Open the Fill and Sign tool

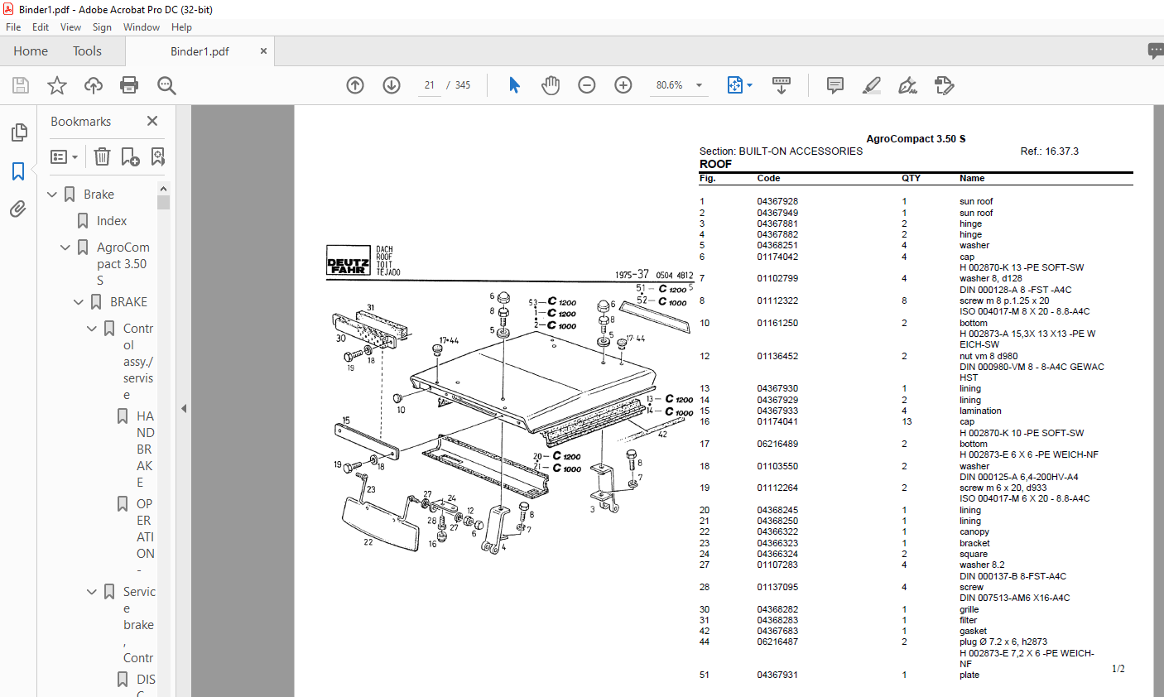pos(907,85)
